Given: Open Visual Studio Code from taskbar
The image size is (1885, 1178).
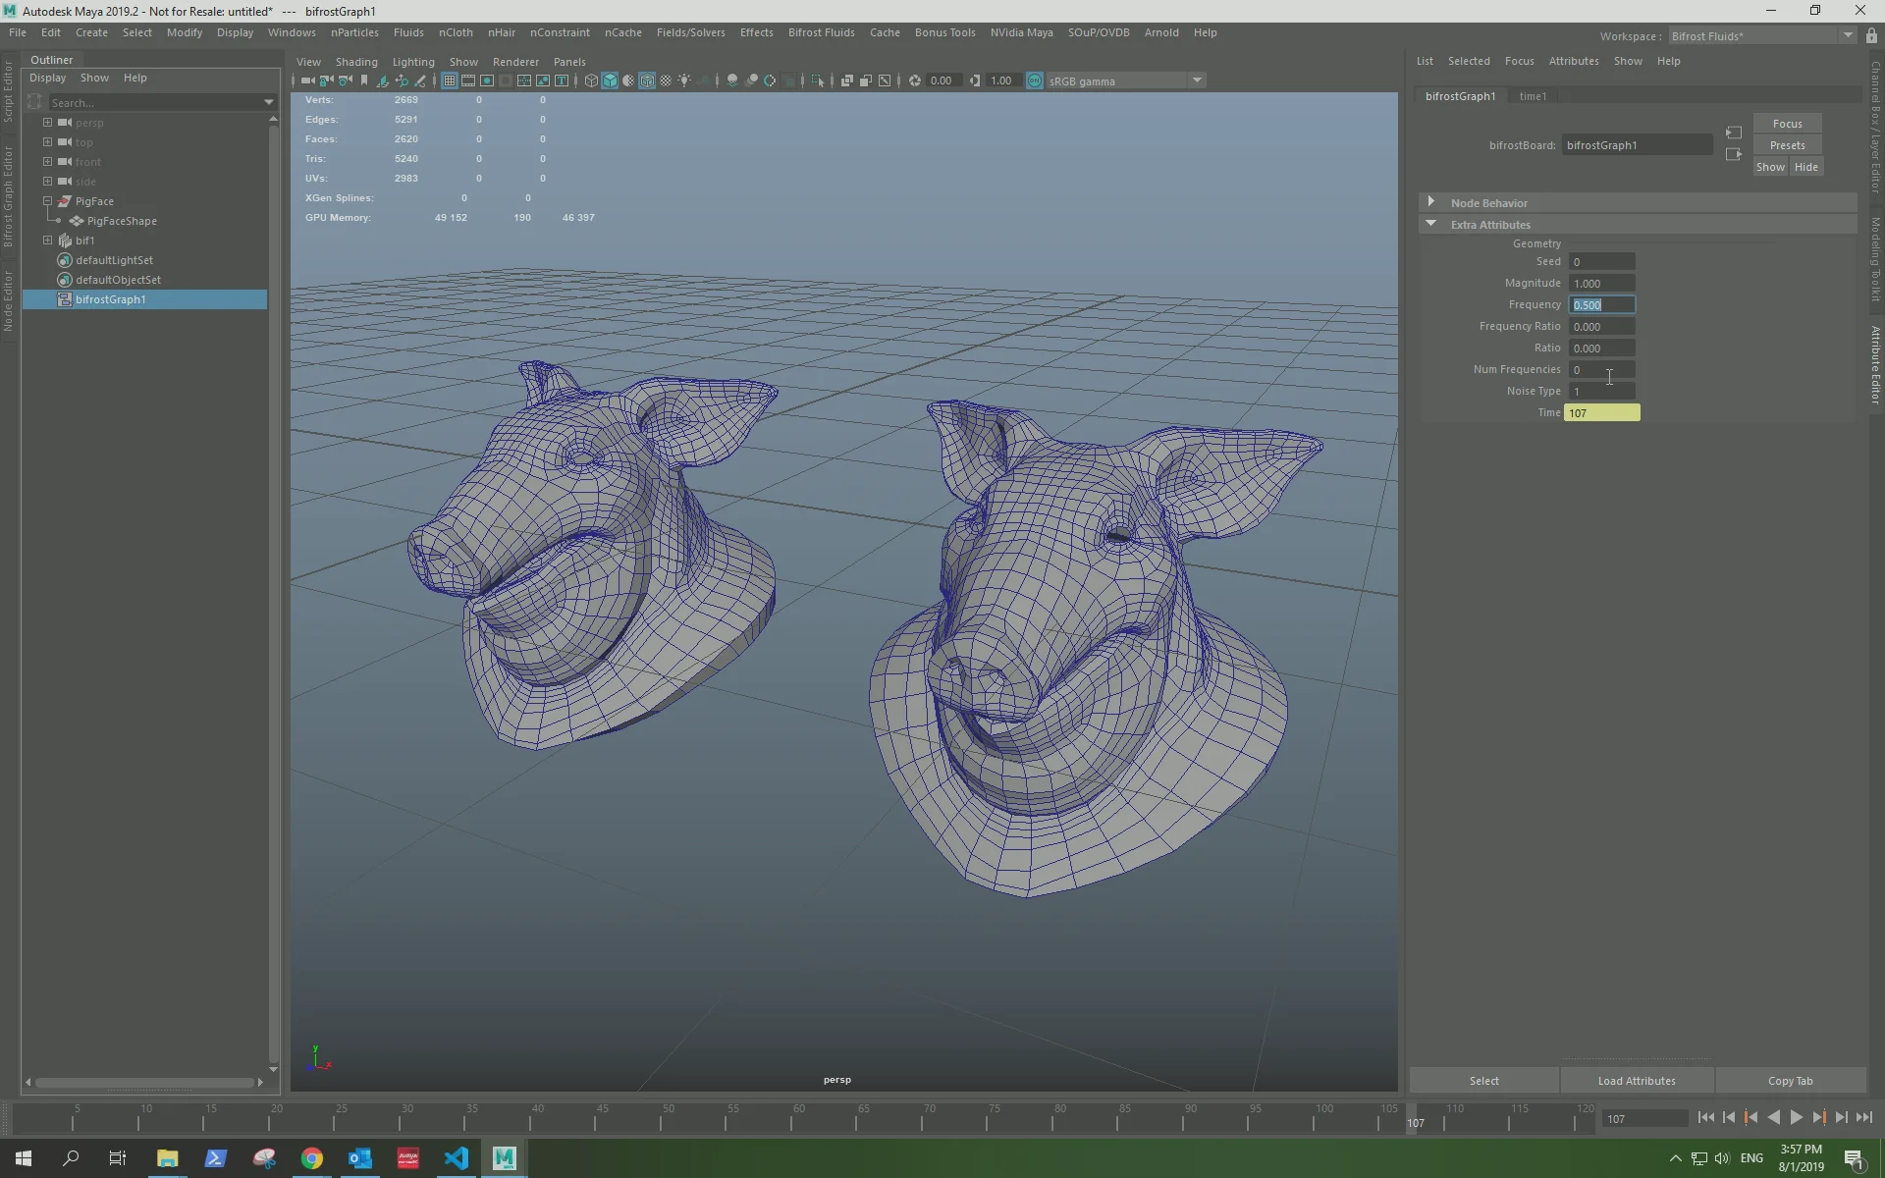Looking at the screenshot, I should (457, 1158).
